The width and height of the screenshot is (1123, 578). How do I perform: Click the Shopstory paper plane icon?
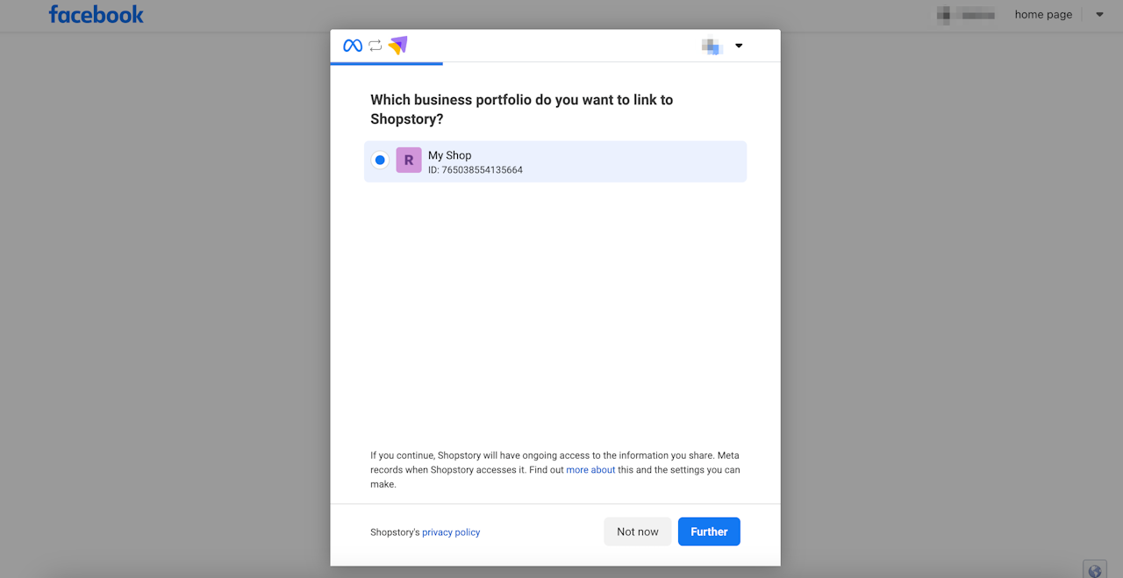click(398, 46)
